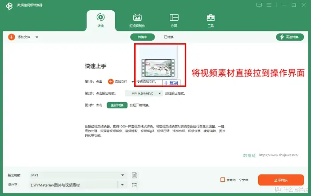Switch to the 短视频制作 tab

[137, 21]
